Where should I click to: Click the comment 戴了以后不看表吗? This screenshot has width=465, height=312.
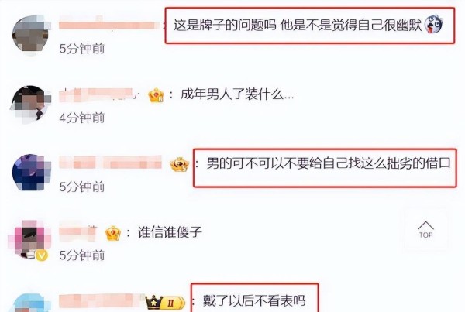[x=254, y=301]
